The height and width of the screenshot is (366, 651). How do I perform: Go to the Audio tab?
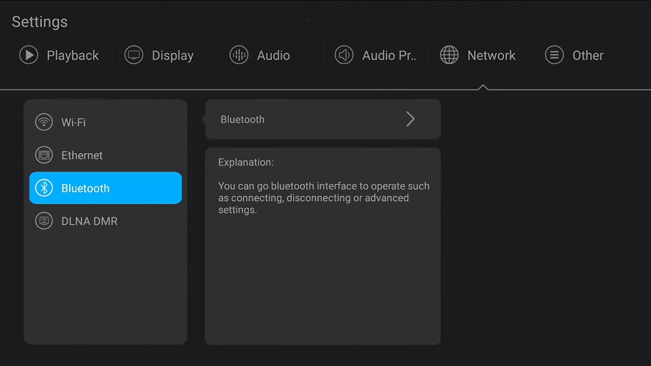coord(273,55)
